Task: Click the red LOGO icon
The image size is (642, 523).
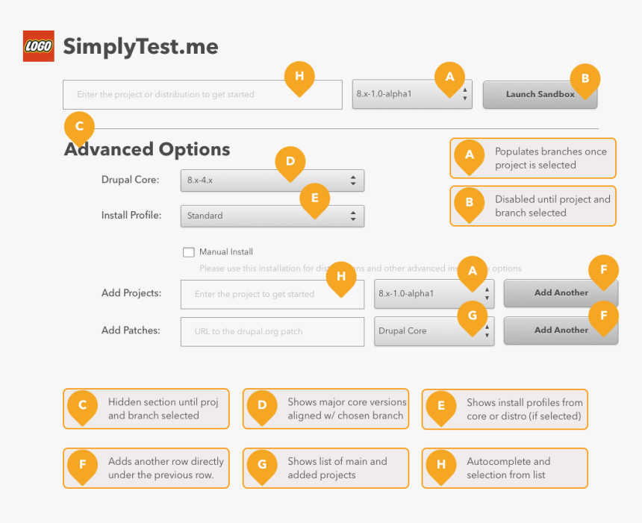Action: pos(38,46)
